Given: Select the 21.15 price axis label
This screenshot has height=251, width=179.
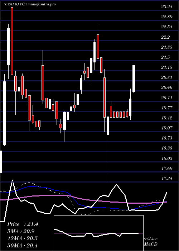Looking at the screenshot, I should coord(167,67).
